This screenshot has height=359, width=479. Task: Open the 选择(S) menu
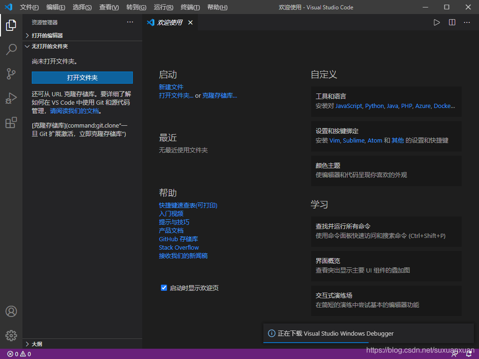(82, 7)
